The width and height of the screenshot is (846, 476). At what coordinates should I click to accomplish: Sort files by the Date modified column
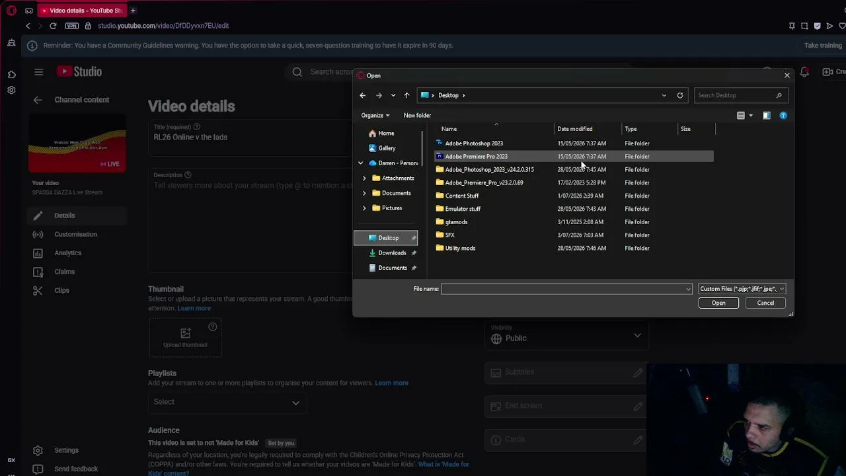tap(575, 129)
